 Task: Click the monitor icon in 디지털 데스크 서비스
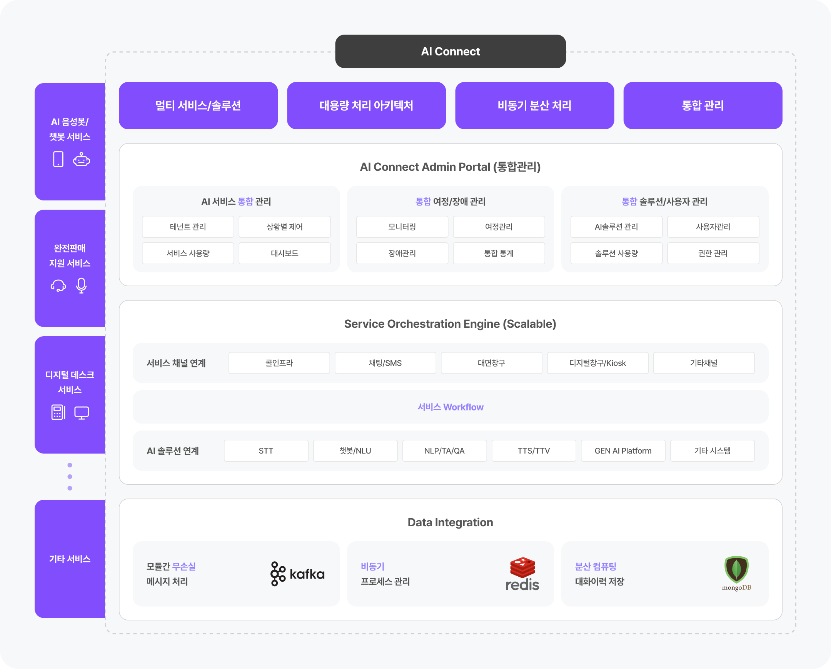point(82,412)
